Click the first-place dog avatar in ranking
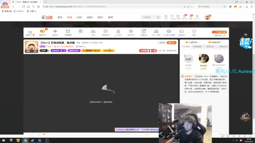The image size is (255, 143). (204, 58)
